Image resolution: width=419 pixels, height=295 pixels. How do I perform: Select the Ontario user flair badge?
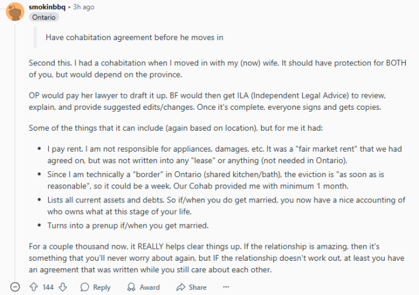point(44,17)
